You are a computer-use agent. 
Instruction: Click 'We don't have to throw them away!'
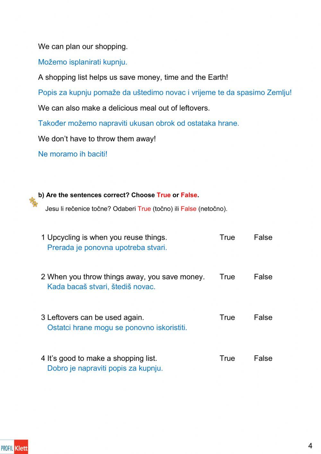(x=97, y=139)
